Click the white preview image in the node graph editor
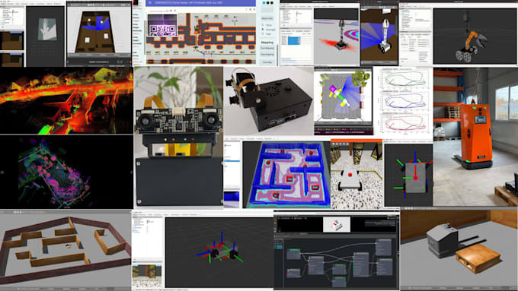The width and height of the screenshot is (518, 291). point(336,224)
